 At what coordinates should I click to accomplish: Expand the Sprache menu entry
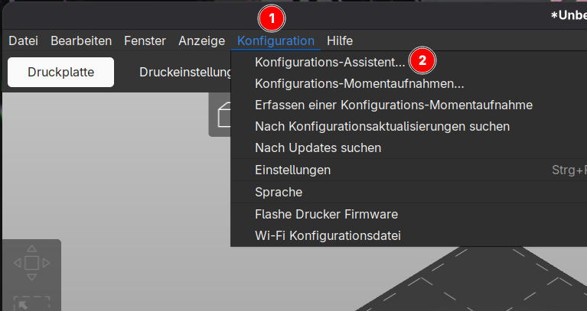279,192
